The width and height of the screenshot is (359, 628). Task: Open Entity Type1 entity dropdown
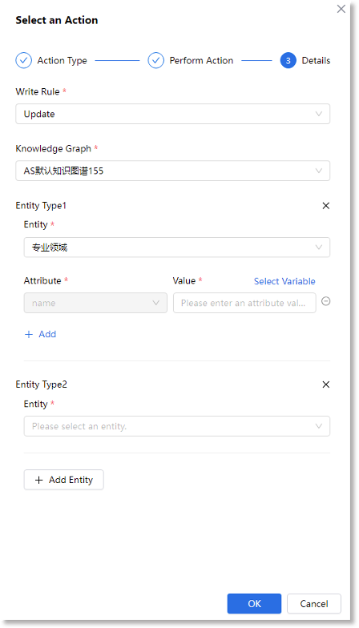coord(176,247)
